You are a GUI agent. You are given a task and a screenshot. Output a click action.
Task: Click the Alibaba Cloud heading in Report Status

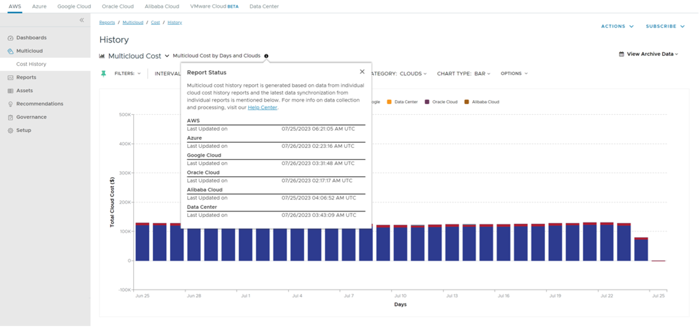[x=205, y=190]
